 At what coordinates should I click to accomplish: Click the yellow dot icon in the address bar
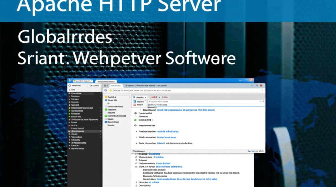click(x=110, y=91)
